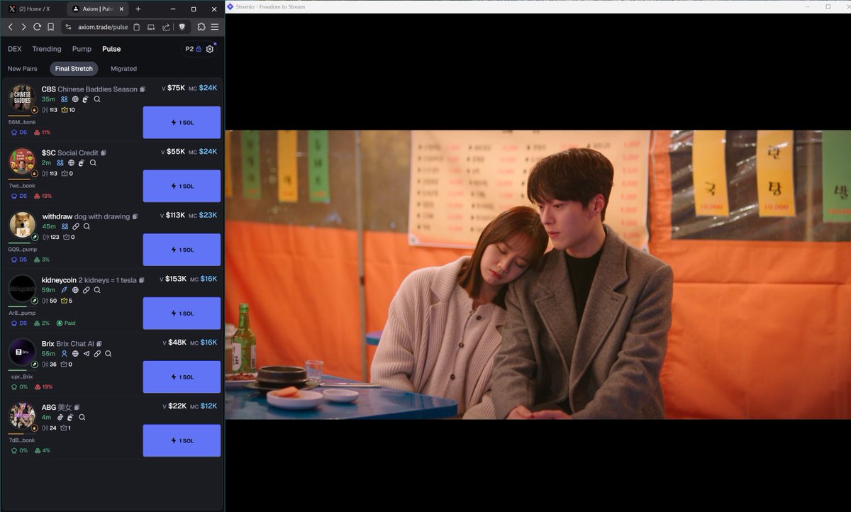Click the $SC magnifier search icon
Image resolution: width=851 pixels, height=512 pixels.
pos(93,162)
